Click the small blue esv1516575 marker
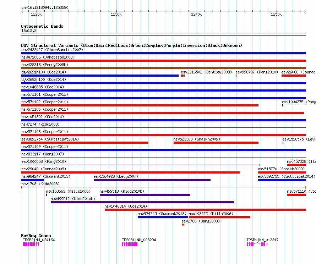Image resolution: width=316 pixels, height=264 pixels. (x=283, y=143)
